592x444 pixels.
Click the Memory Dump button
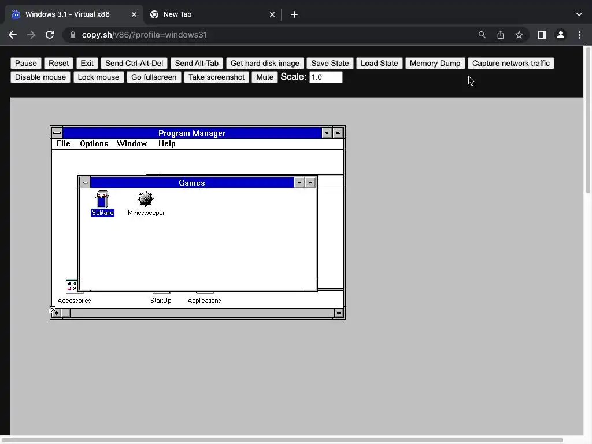coord(435,64)
